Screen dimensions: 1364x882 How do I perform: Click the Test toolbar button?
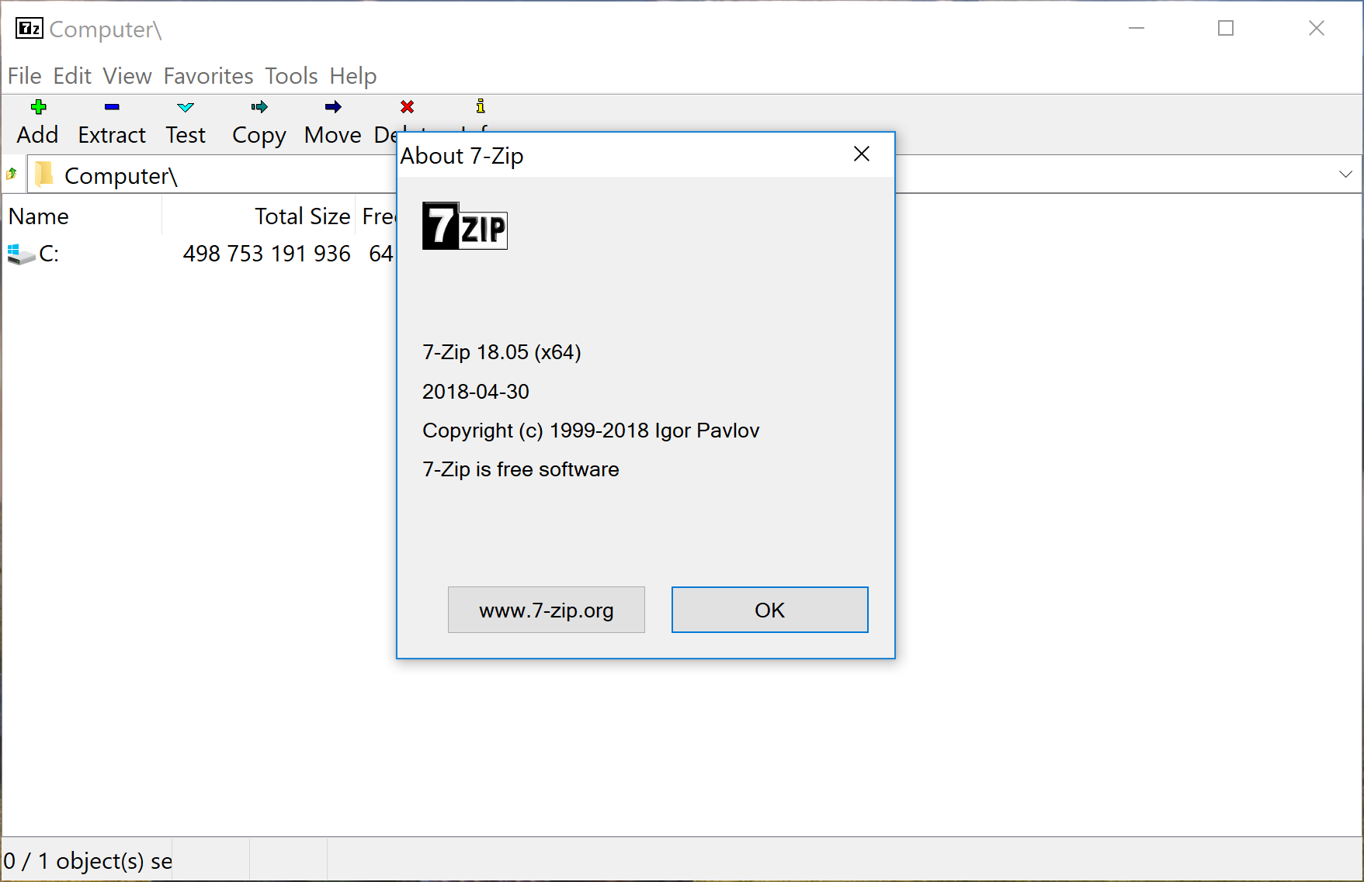pyautogui.click(x=186, y=123)
